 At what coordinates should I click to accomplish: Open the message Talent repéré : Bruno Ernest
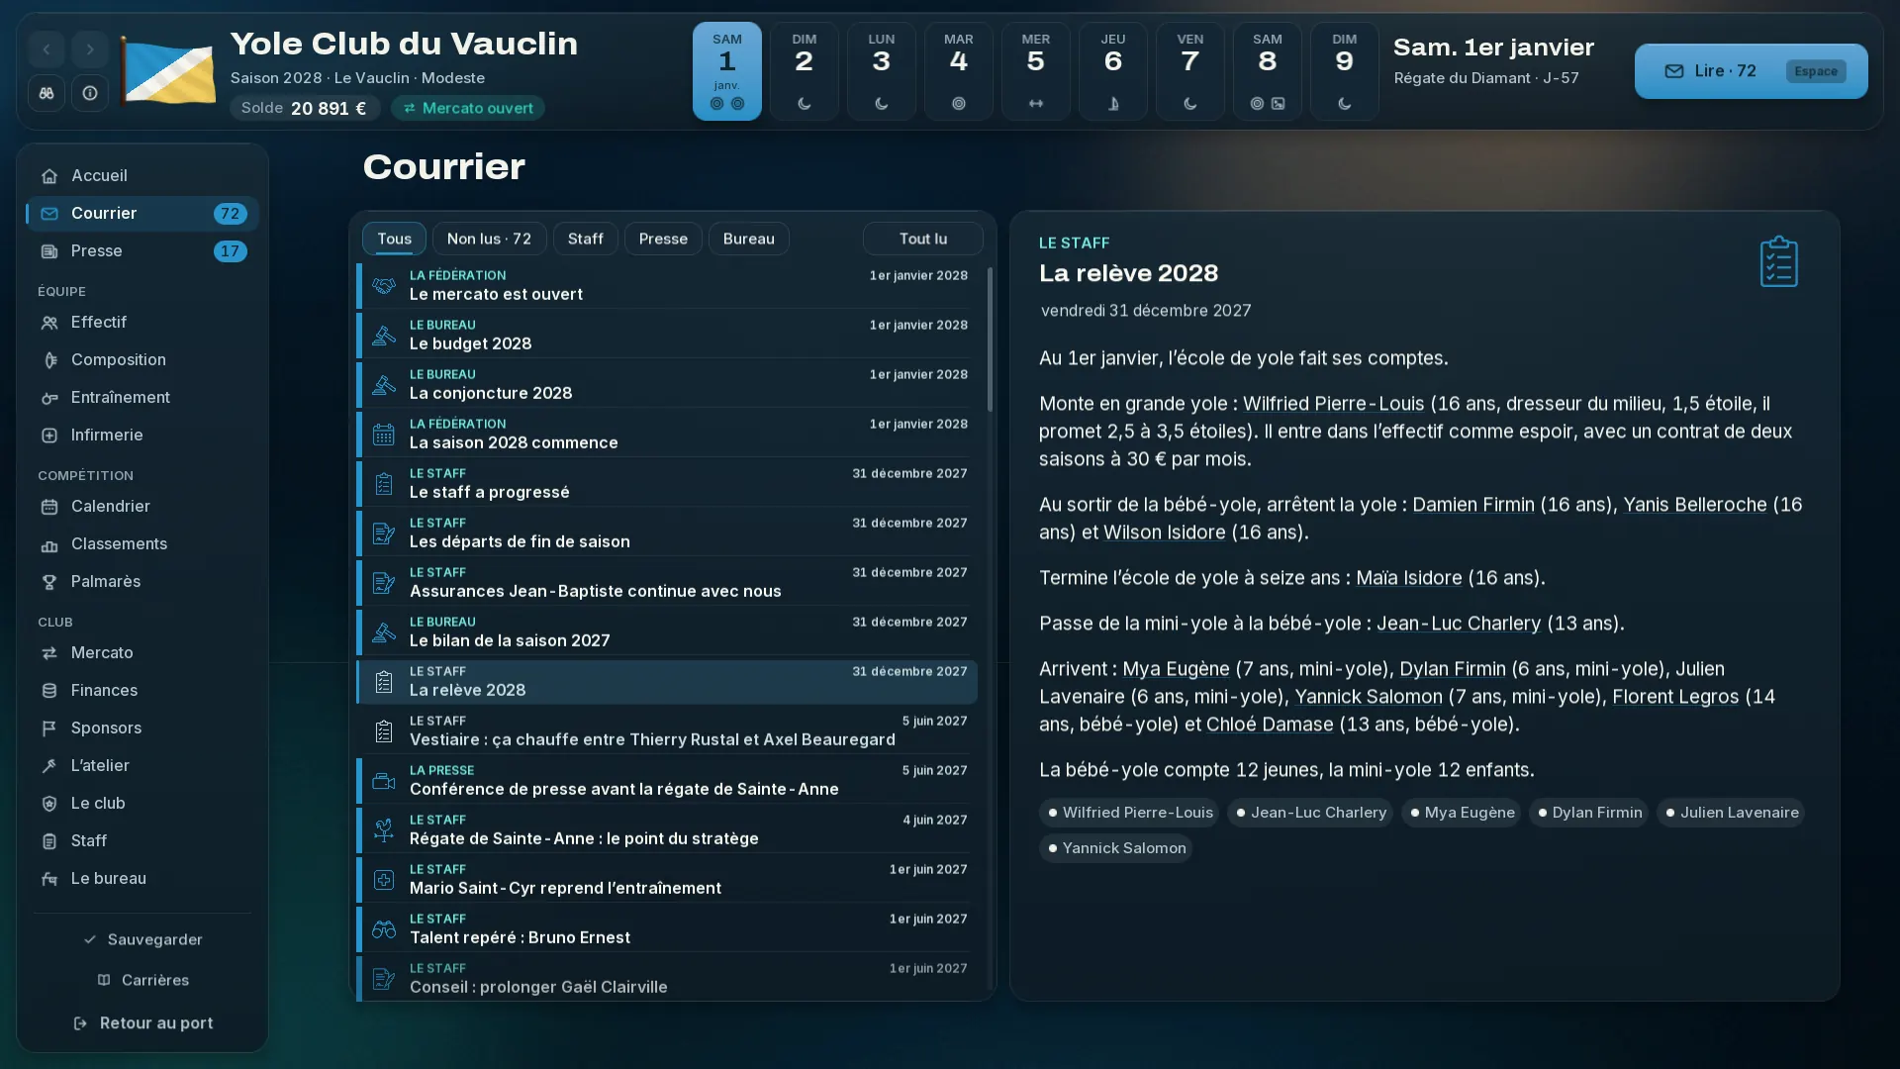point(667,929)
